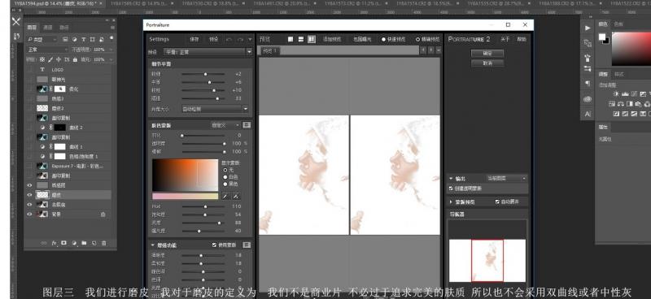Open output target dropdown in Portraiture
The width and height of the screenshot is (651, 299).
tap(506, 178)
